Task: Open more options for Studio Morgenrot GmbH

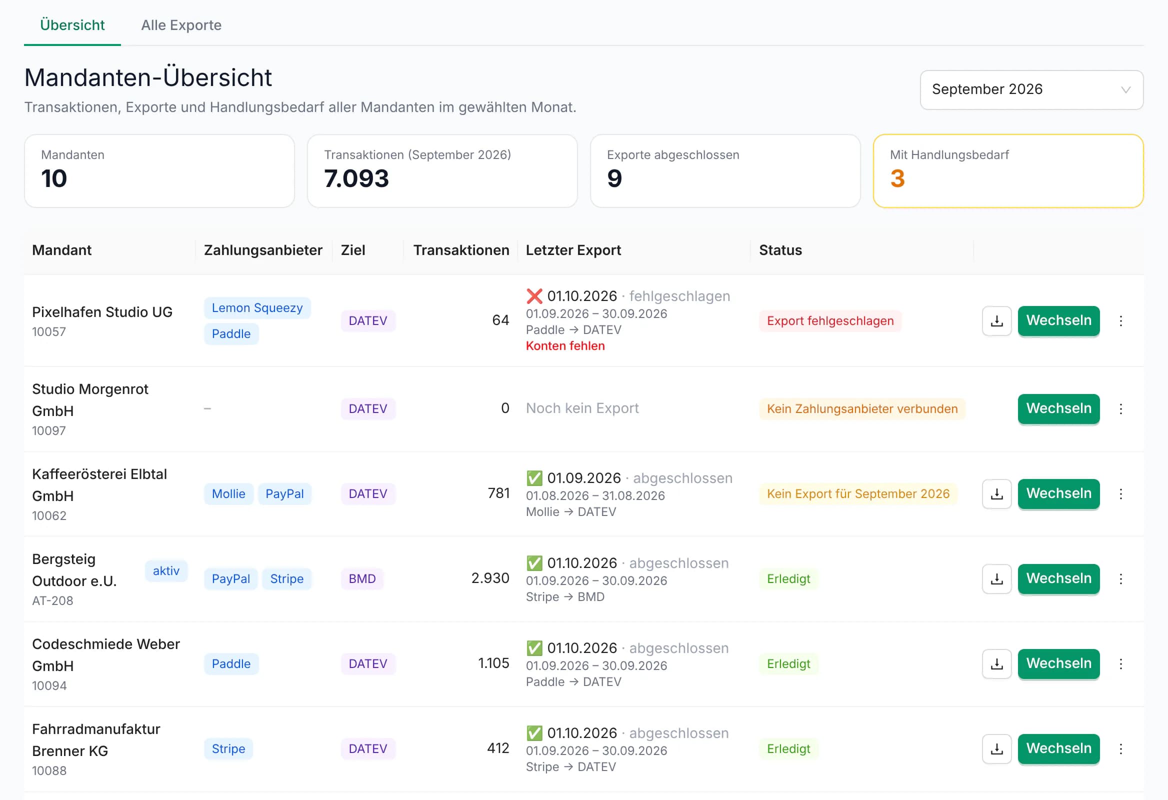Action: click(1121, 408)
